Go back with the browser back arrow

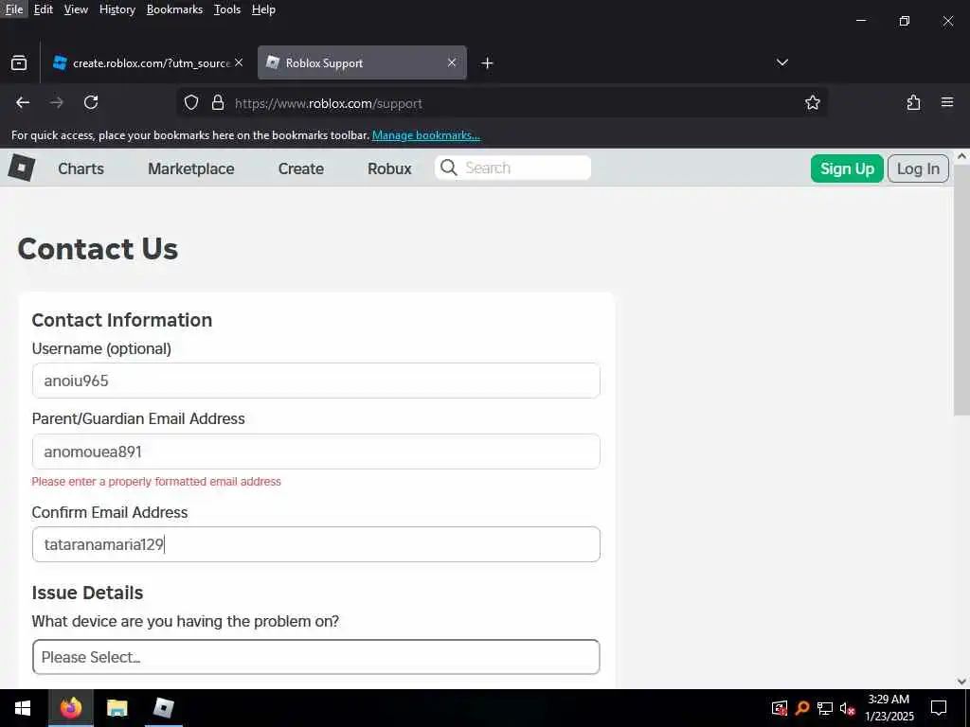[23, 102]
